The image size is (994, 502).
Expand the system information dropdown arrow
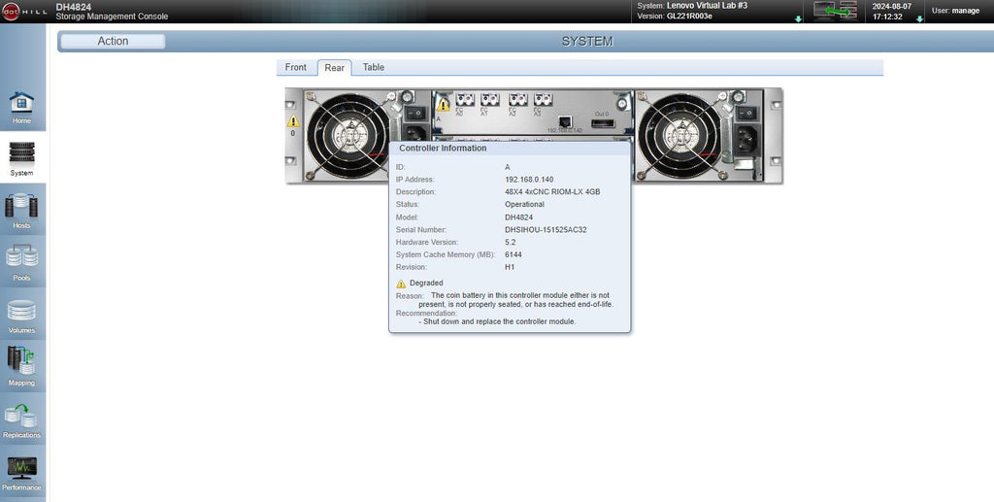(798, 19)
